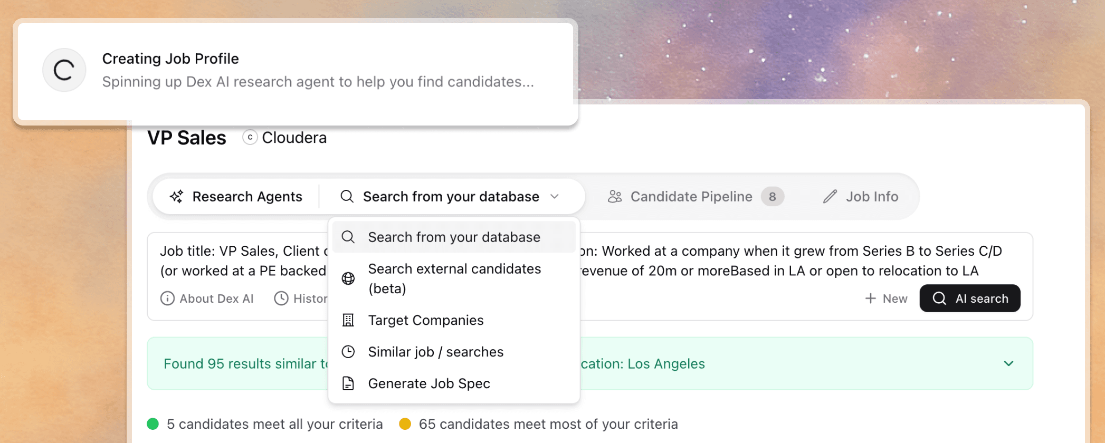The image size is (1105, 443).
Task: Click the people icon for Candidate Pipeline
Action: coord(615,197)
